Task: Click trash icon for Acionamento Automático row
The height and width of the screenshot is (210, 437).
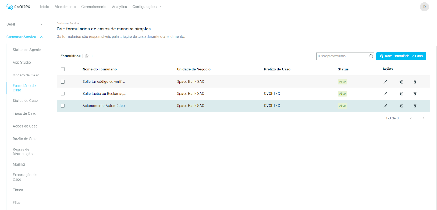Action: 415,106
